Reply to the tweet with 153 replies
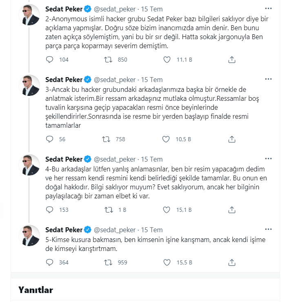The image size is (287, 302). point(50,210)
